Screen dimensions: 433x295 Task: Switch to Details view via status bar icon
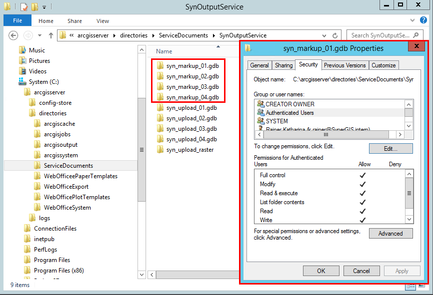[410, 286]
